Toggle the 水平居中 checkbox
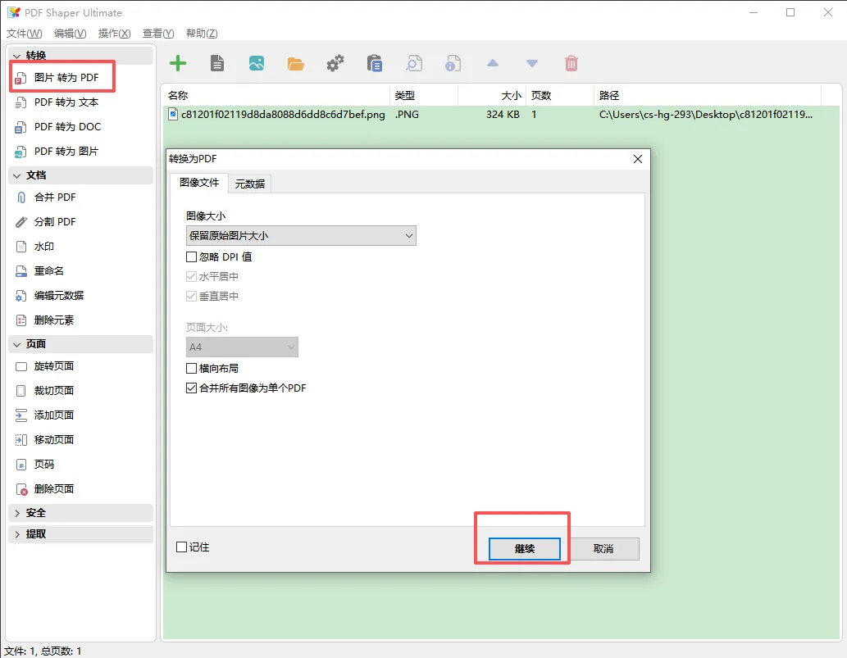 tap(191, 277)
